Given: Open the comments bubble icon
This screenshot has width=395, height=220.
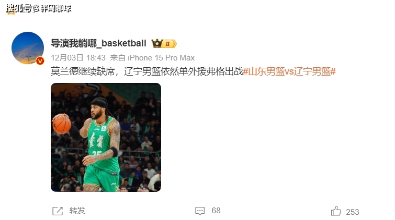Looking at the screenshot, I should pyautogui.click(x=200, y=211).
